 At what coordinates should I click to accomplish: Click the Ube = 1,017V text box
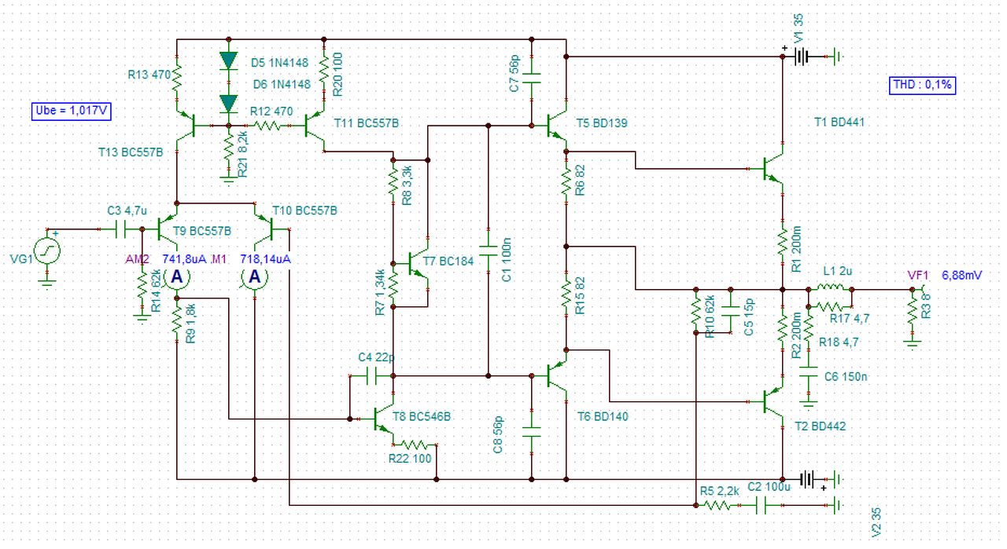pos(72,112)
